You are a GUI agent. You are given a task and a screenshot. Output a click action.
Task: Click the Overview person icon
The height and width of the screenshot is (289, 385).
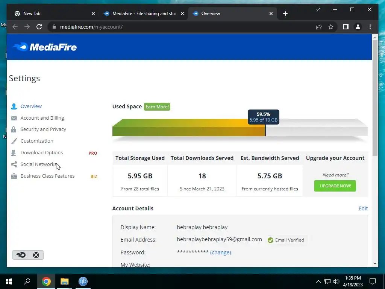click(x=14, y=106)
